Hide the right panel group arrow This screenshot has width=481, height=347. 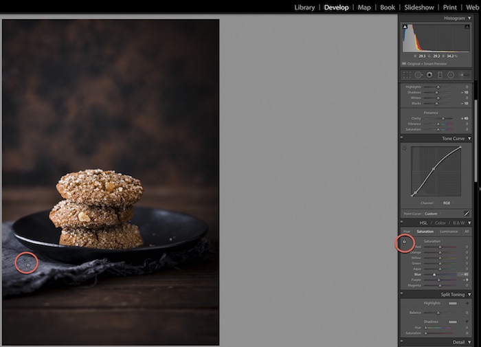[x=480, y=189]
